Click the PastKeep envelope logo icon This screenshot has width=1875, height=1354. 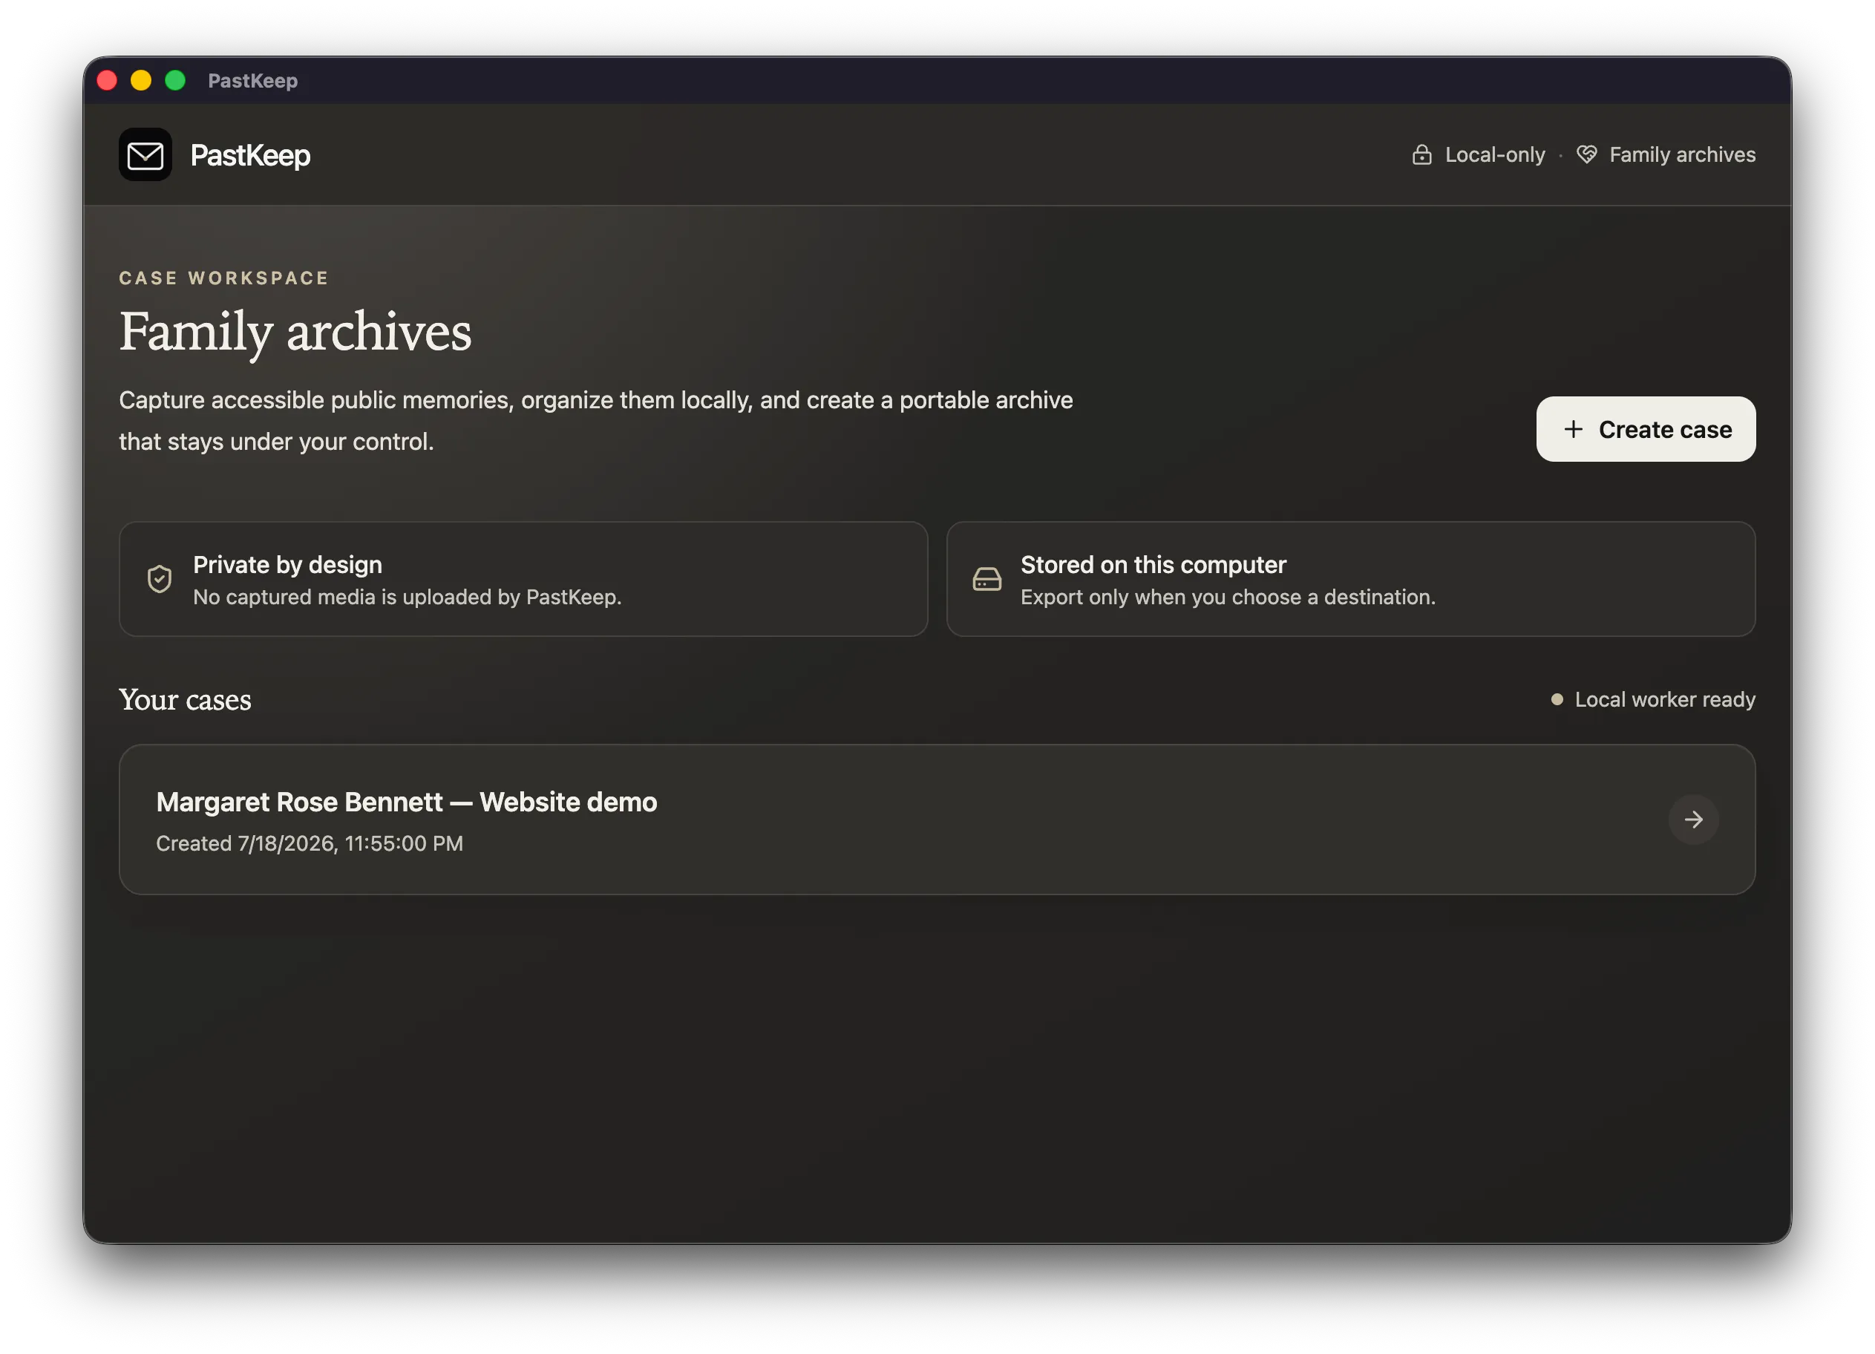[x=145, y=154]
